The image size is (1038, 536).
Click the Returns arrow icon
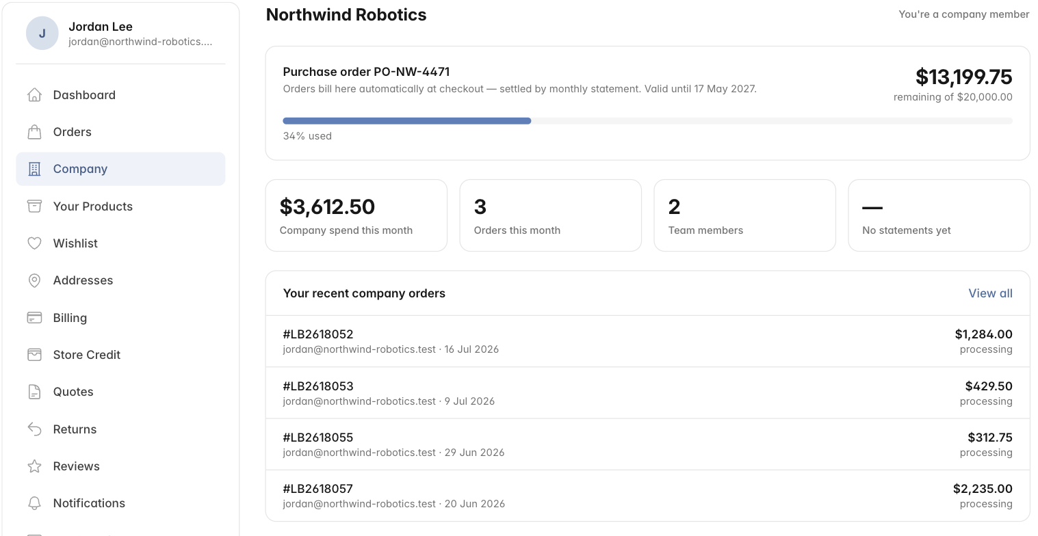[x=34, y=429]
